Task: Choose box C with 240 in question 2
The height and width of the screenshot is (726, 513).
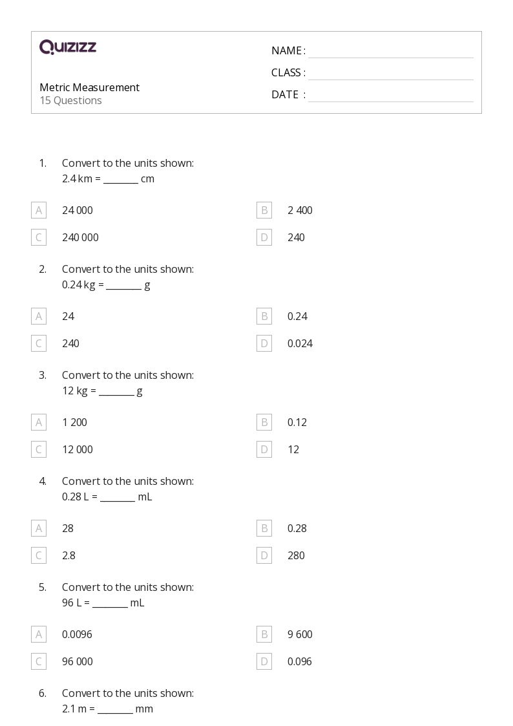Action: (39, 343)
